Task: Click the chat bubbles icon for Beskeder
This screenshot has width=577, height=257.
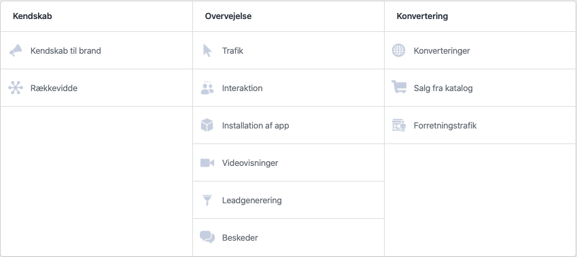Action: [x=207, y=237]
